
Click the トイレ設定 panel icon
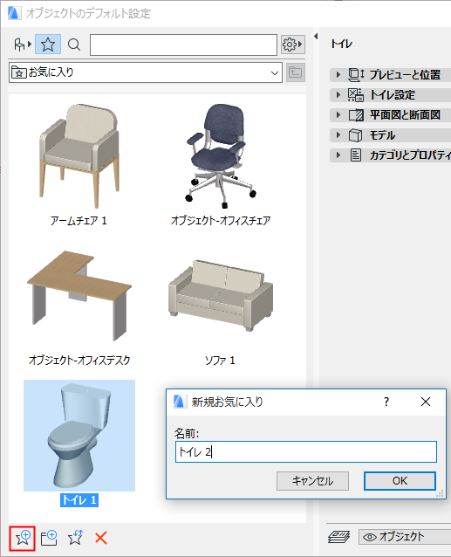click(x=356, y=95)
